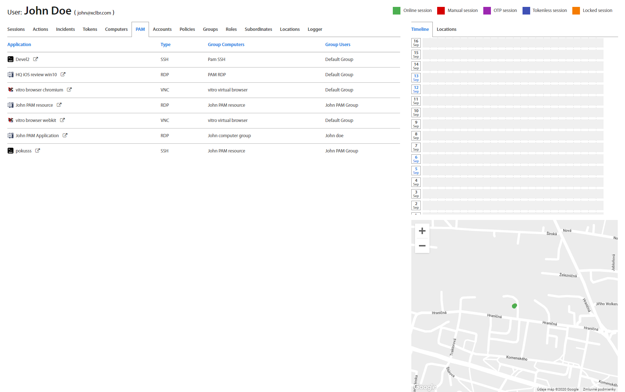Viewport: 625px width, 392px height.
Task: Sort by the Group Computers column header
Action: click(226, 45)
